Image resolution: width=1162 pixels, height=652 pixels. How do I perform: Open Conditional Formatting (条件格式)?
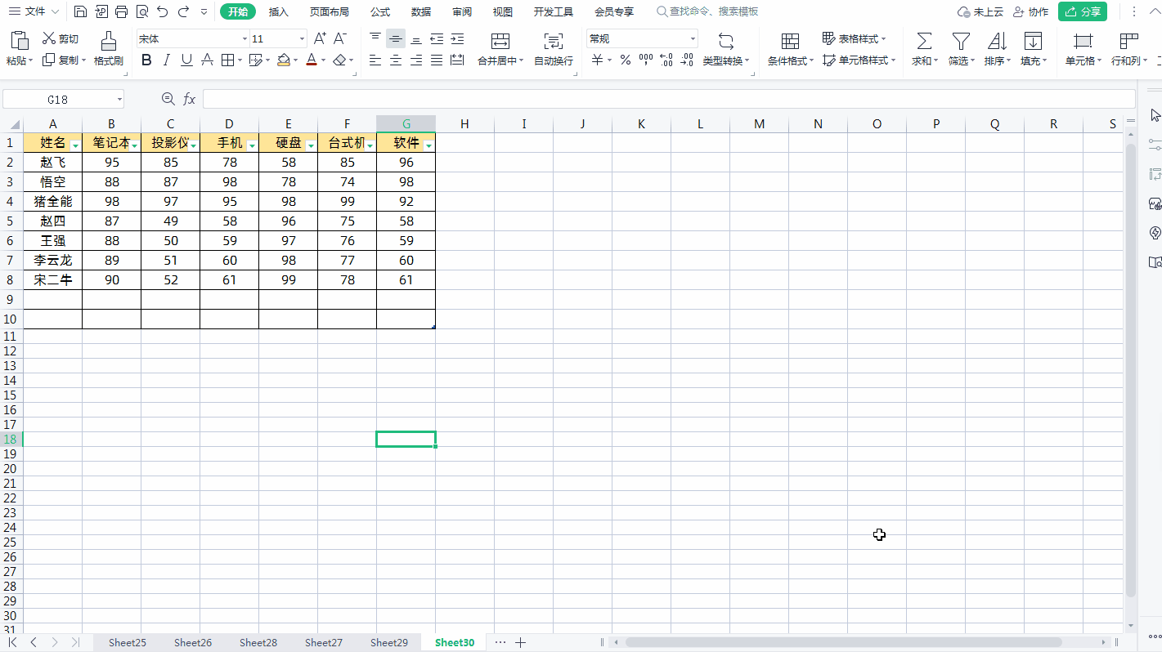click(x=790, y=49)
